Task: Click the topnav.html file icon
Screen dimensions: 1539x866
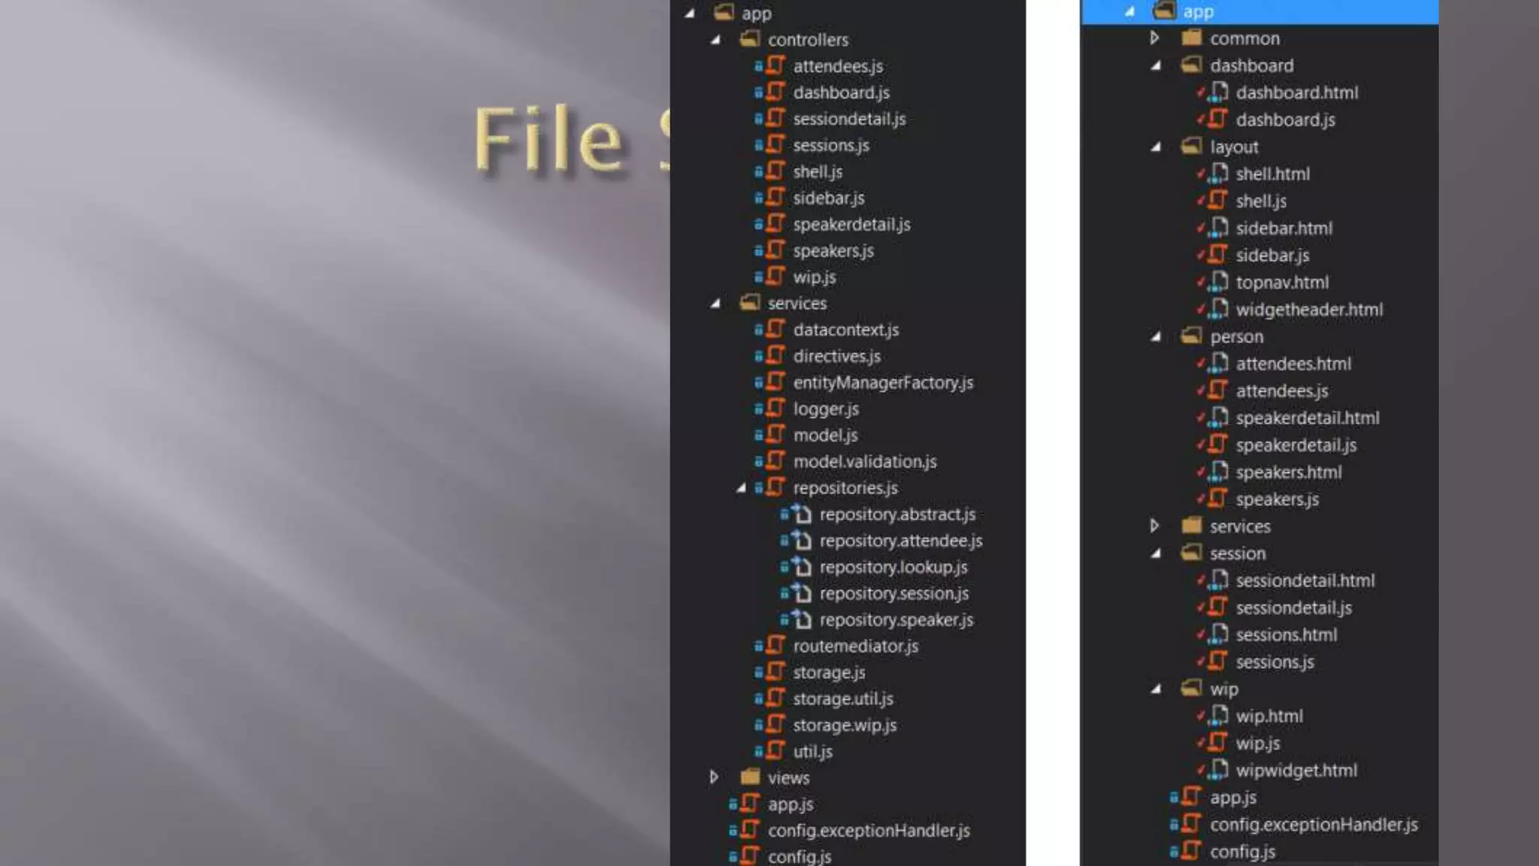Action: click(1220, 283)
